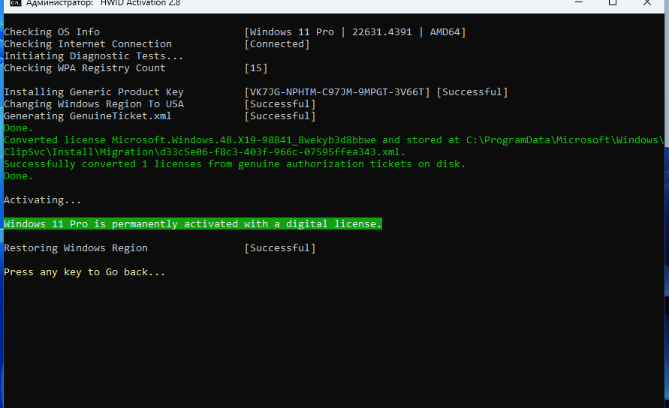Click the product key 'VK7JG-NPHTM-C97JM-9MPGT-3V66T'
Image resolution: width=669 pixels, height=408 pixels.
pos(337,92)
